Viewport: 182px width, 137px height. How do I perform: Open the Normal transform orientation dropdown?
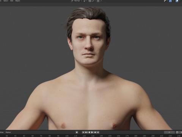click(x=77, y=1)
